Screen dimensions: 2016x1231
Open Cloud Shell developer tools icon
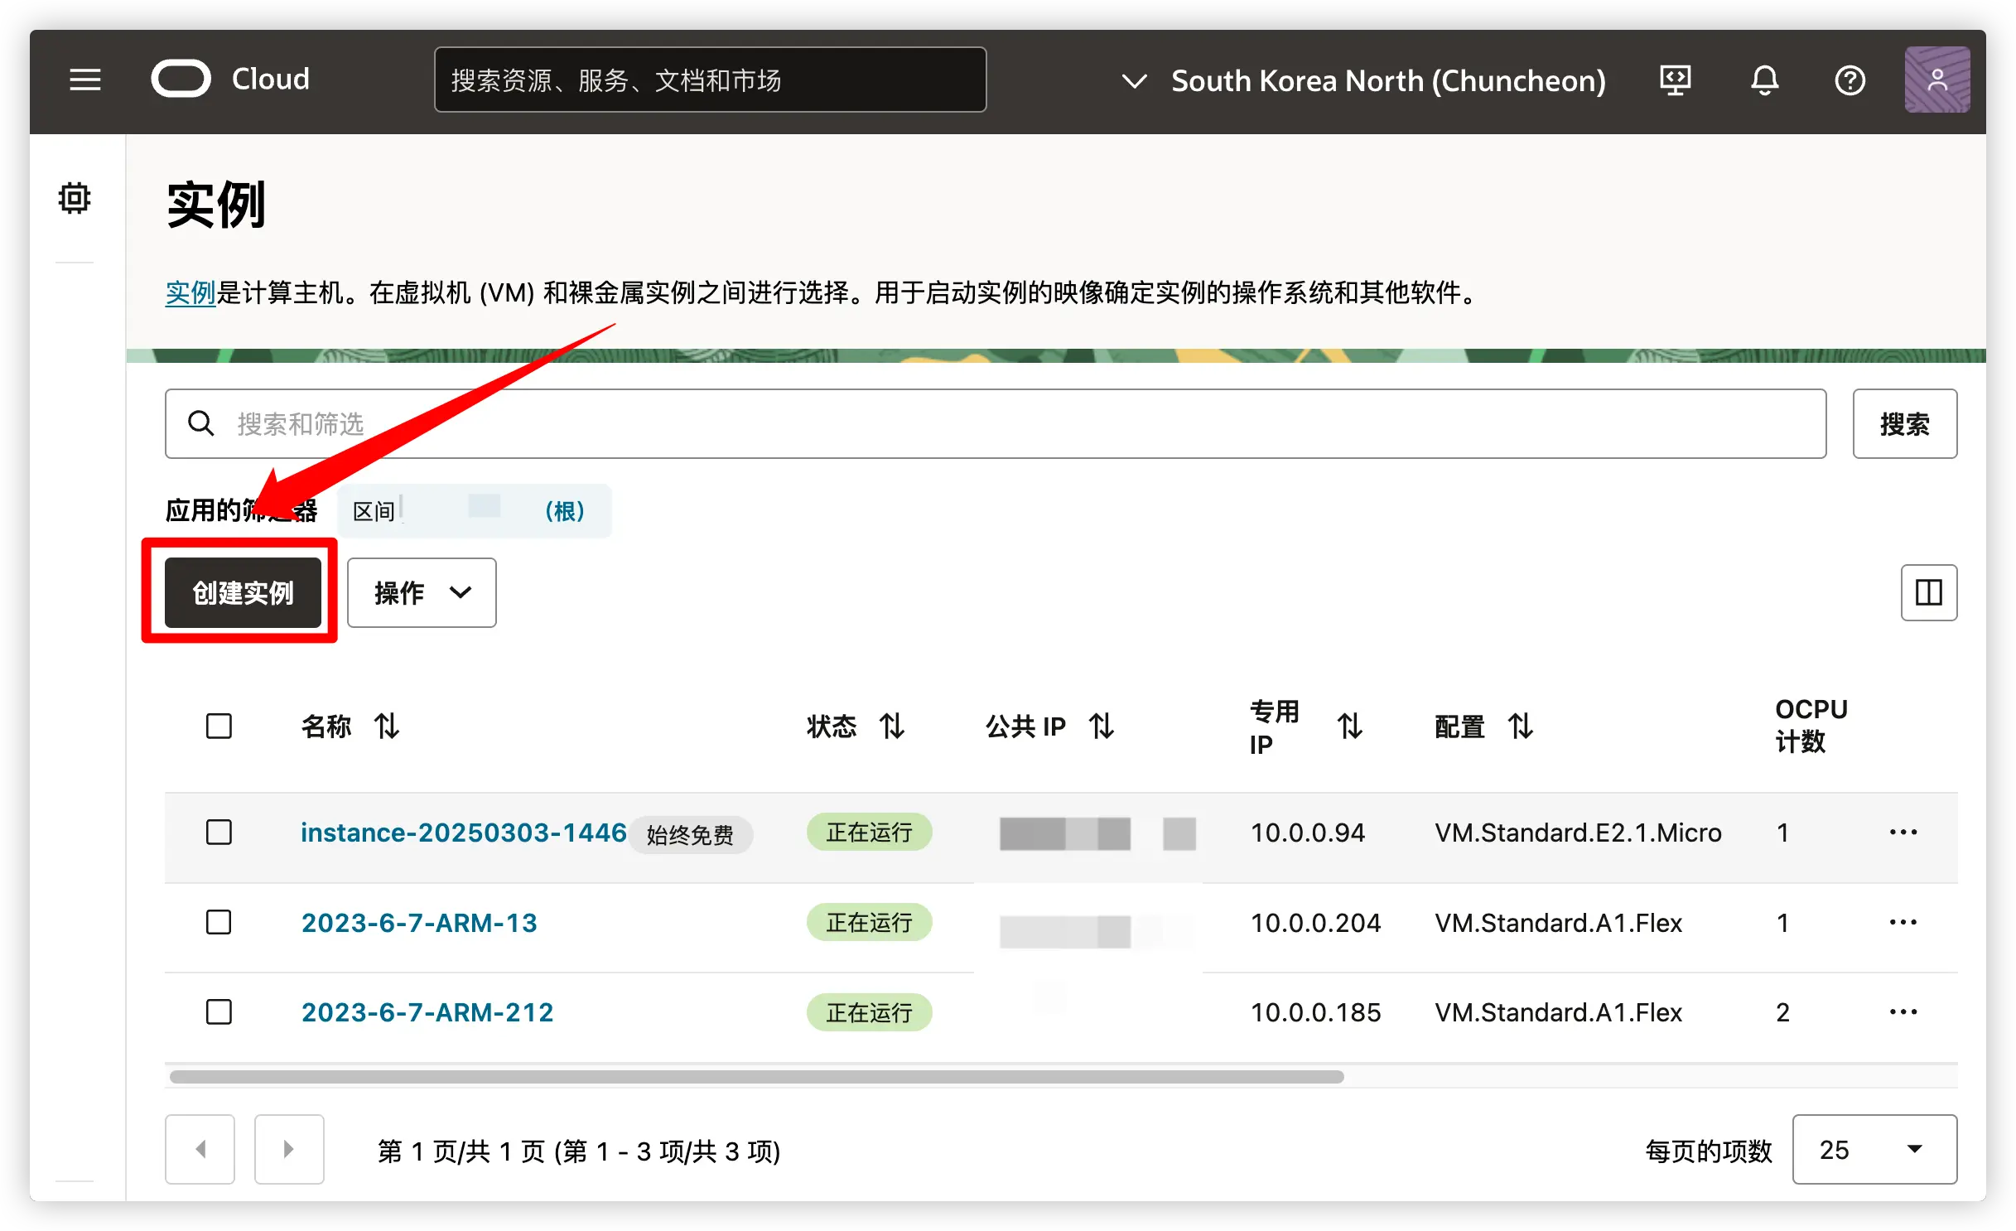coord(1675,80)
